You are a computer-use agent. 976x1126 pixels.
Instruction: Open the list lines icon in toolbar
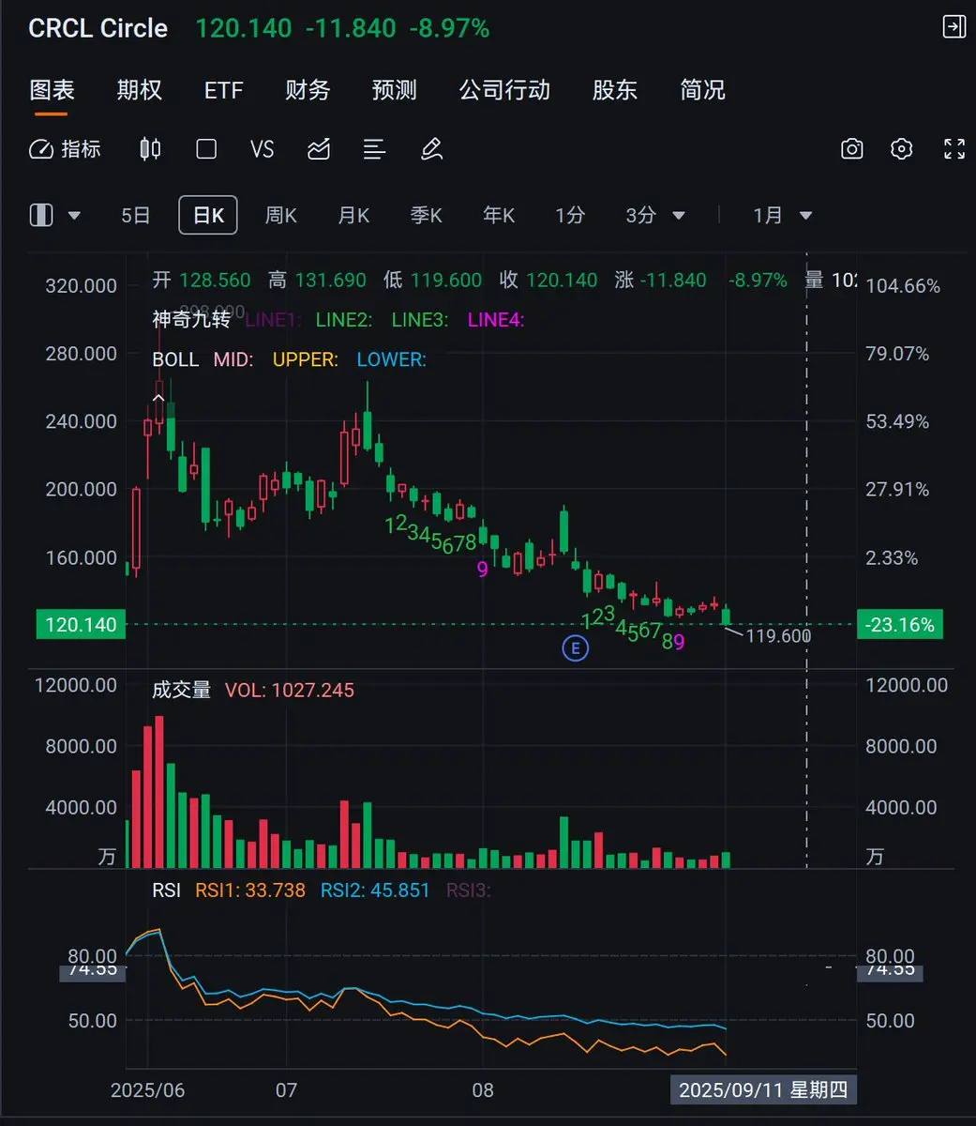click(374, 149)
